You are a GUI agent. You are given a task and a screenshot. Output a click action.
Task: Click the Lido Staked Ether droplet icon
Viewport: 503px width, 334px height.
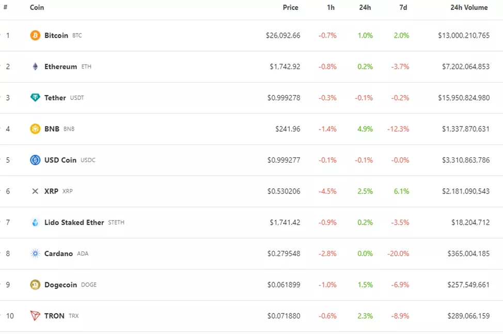[x=35, y=222]
